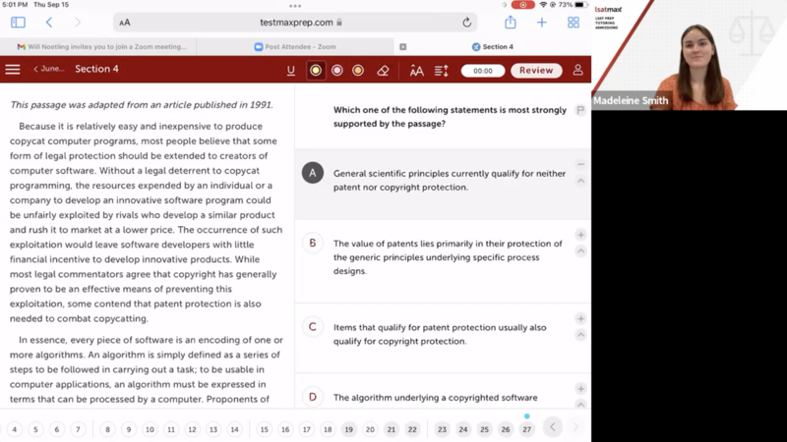This screenshot has height=442, width=787.
Task: Eliminate answer choice C with plus icon
Action: 580,319
